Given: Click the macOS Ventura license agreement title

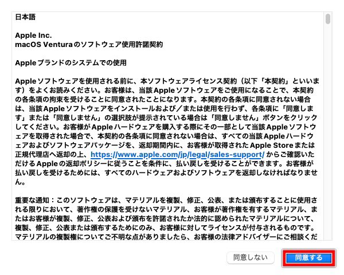Looking at the screenshot, I should point(89,45).
